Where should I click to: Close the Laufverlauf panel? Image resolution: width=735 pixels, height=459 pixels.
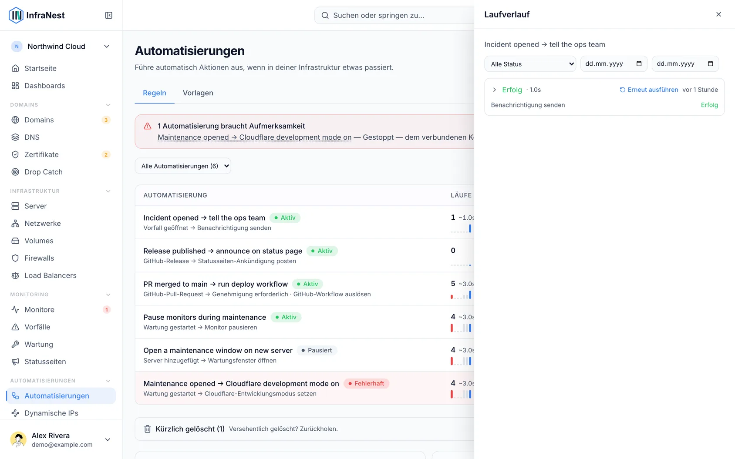click(718, 14)
